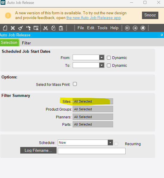
Task: Click the Copy toolbar icon
Action: click(x=53, y=28)
